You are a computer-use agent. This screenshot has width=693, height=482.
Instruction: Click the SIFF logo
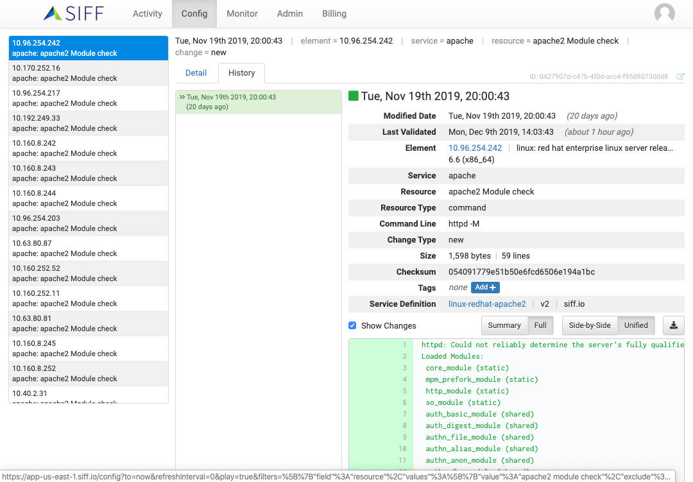(73, 13)
